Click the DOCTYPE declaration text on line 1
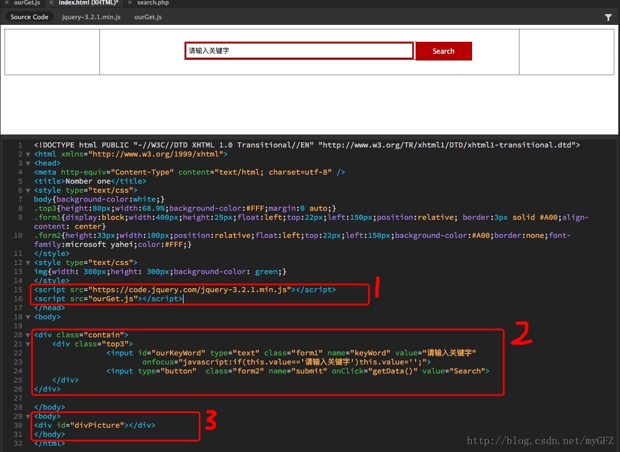The image size is (620, 452). [x=307, y=145]
